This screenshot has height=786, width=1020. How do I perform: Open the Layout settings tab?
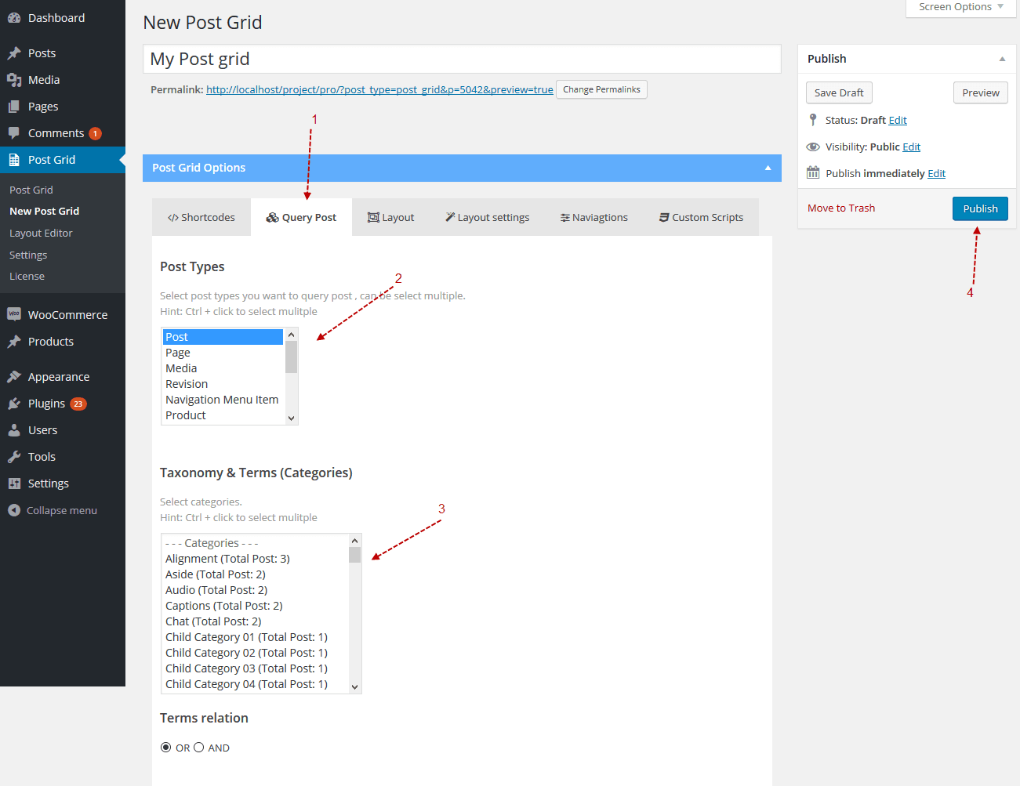pyautogui.click(x=488, y=218)
